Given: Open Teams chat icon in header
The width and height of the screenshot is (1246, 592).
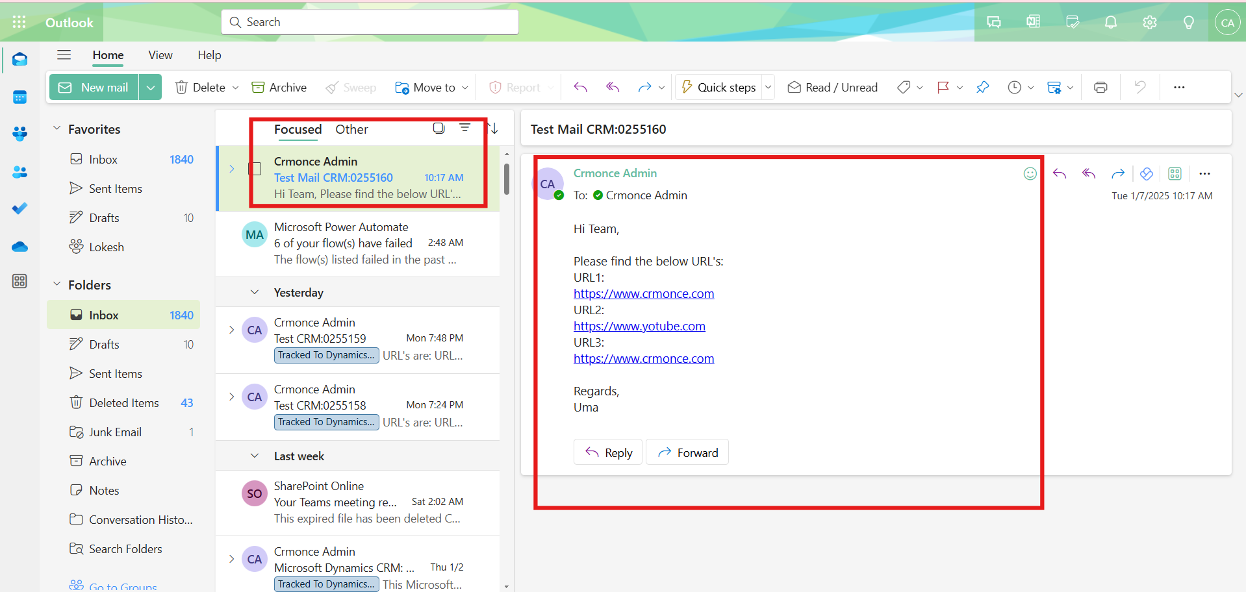Looking at the screenshot, I should click(994, 22).
